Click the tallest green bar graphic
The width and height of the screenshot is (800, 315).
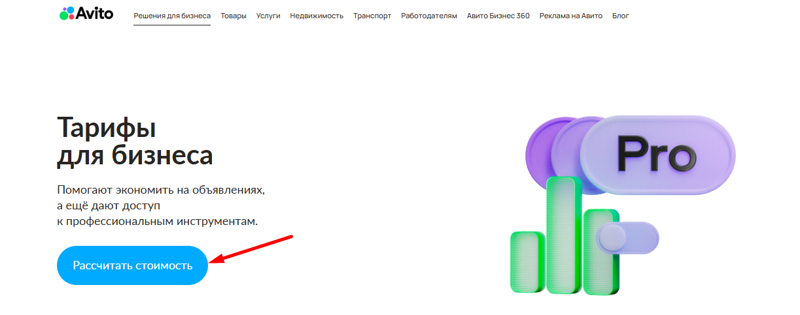[x=563, y=235]
